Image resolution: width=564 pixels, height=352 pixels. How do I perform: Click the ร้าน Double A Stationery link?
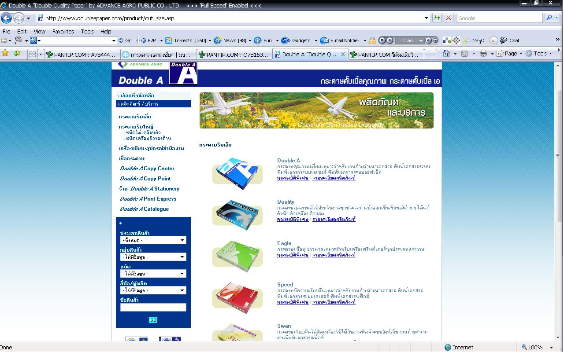pyautogui.click(x=149, y=189)
